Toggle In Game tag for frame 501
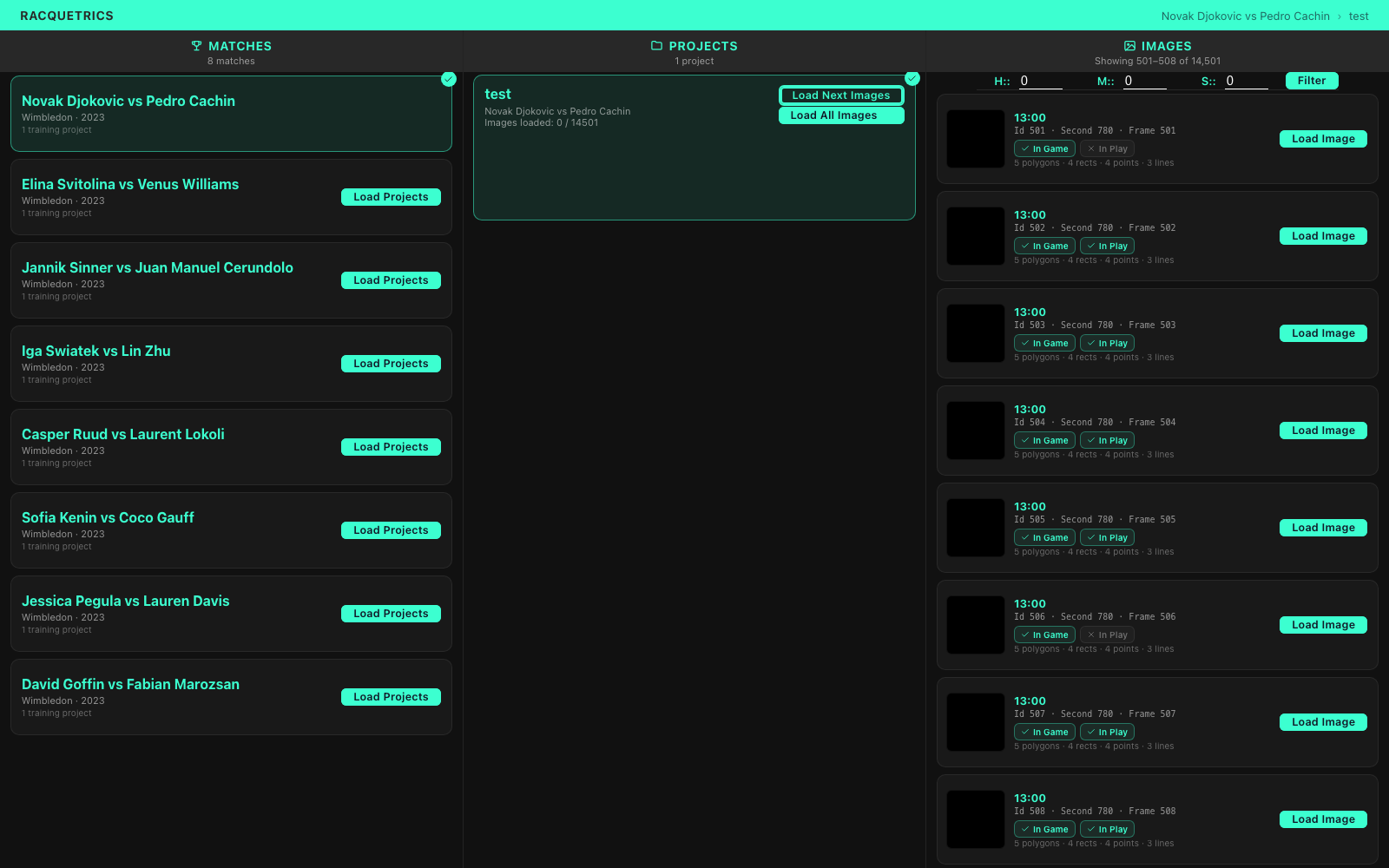 [1044, 149]
